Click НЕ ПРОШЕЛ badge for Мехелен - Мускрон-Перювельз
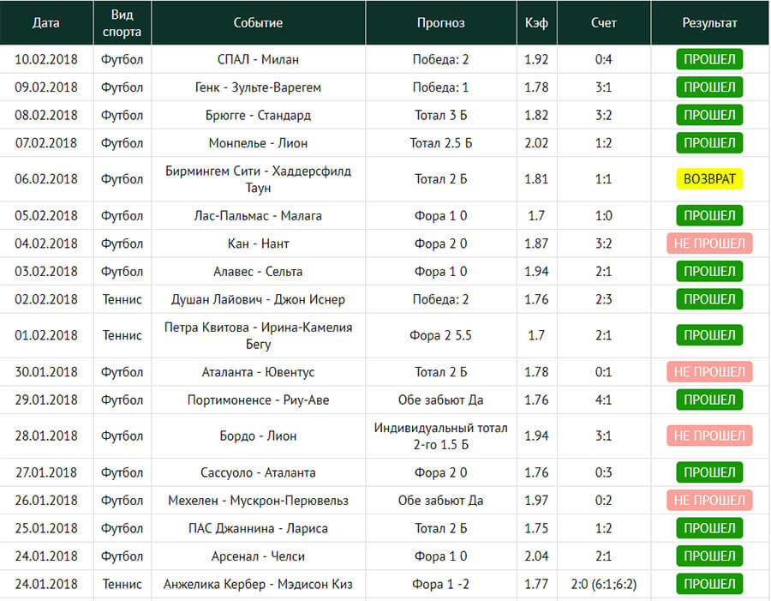The image size is (771, 601). click(x=709, y=500)
